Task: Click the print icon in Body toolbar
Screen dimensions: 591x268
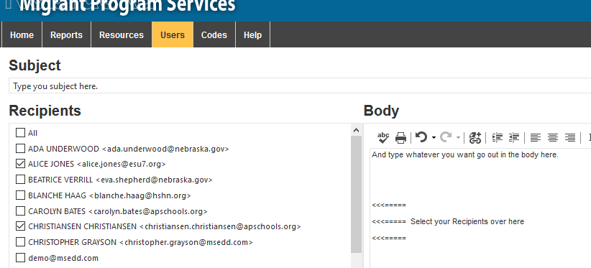Action: 400,138
